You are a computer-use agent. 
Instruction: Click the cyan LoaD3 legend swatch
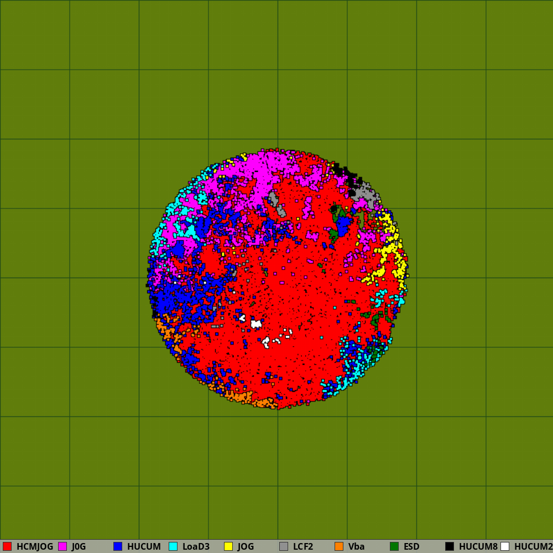[x=173, y=546]
